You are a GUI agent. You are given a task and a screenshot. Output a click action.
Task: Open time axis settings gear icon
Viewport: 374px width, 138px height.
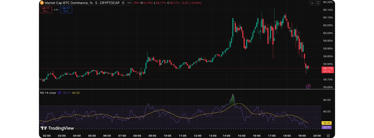pos(328,135)
